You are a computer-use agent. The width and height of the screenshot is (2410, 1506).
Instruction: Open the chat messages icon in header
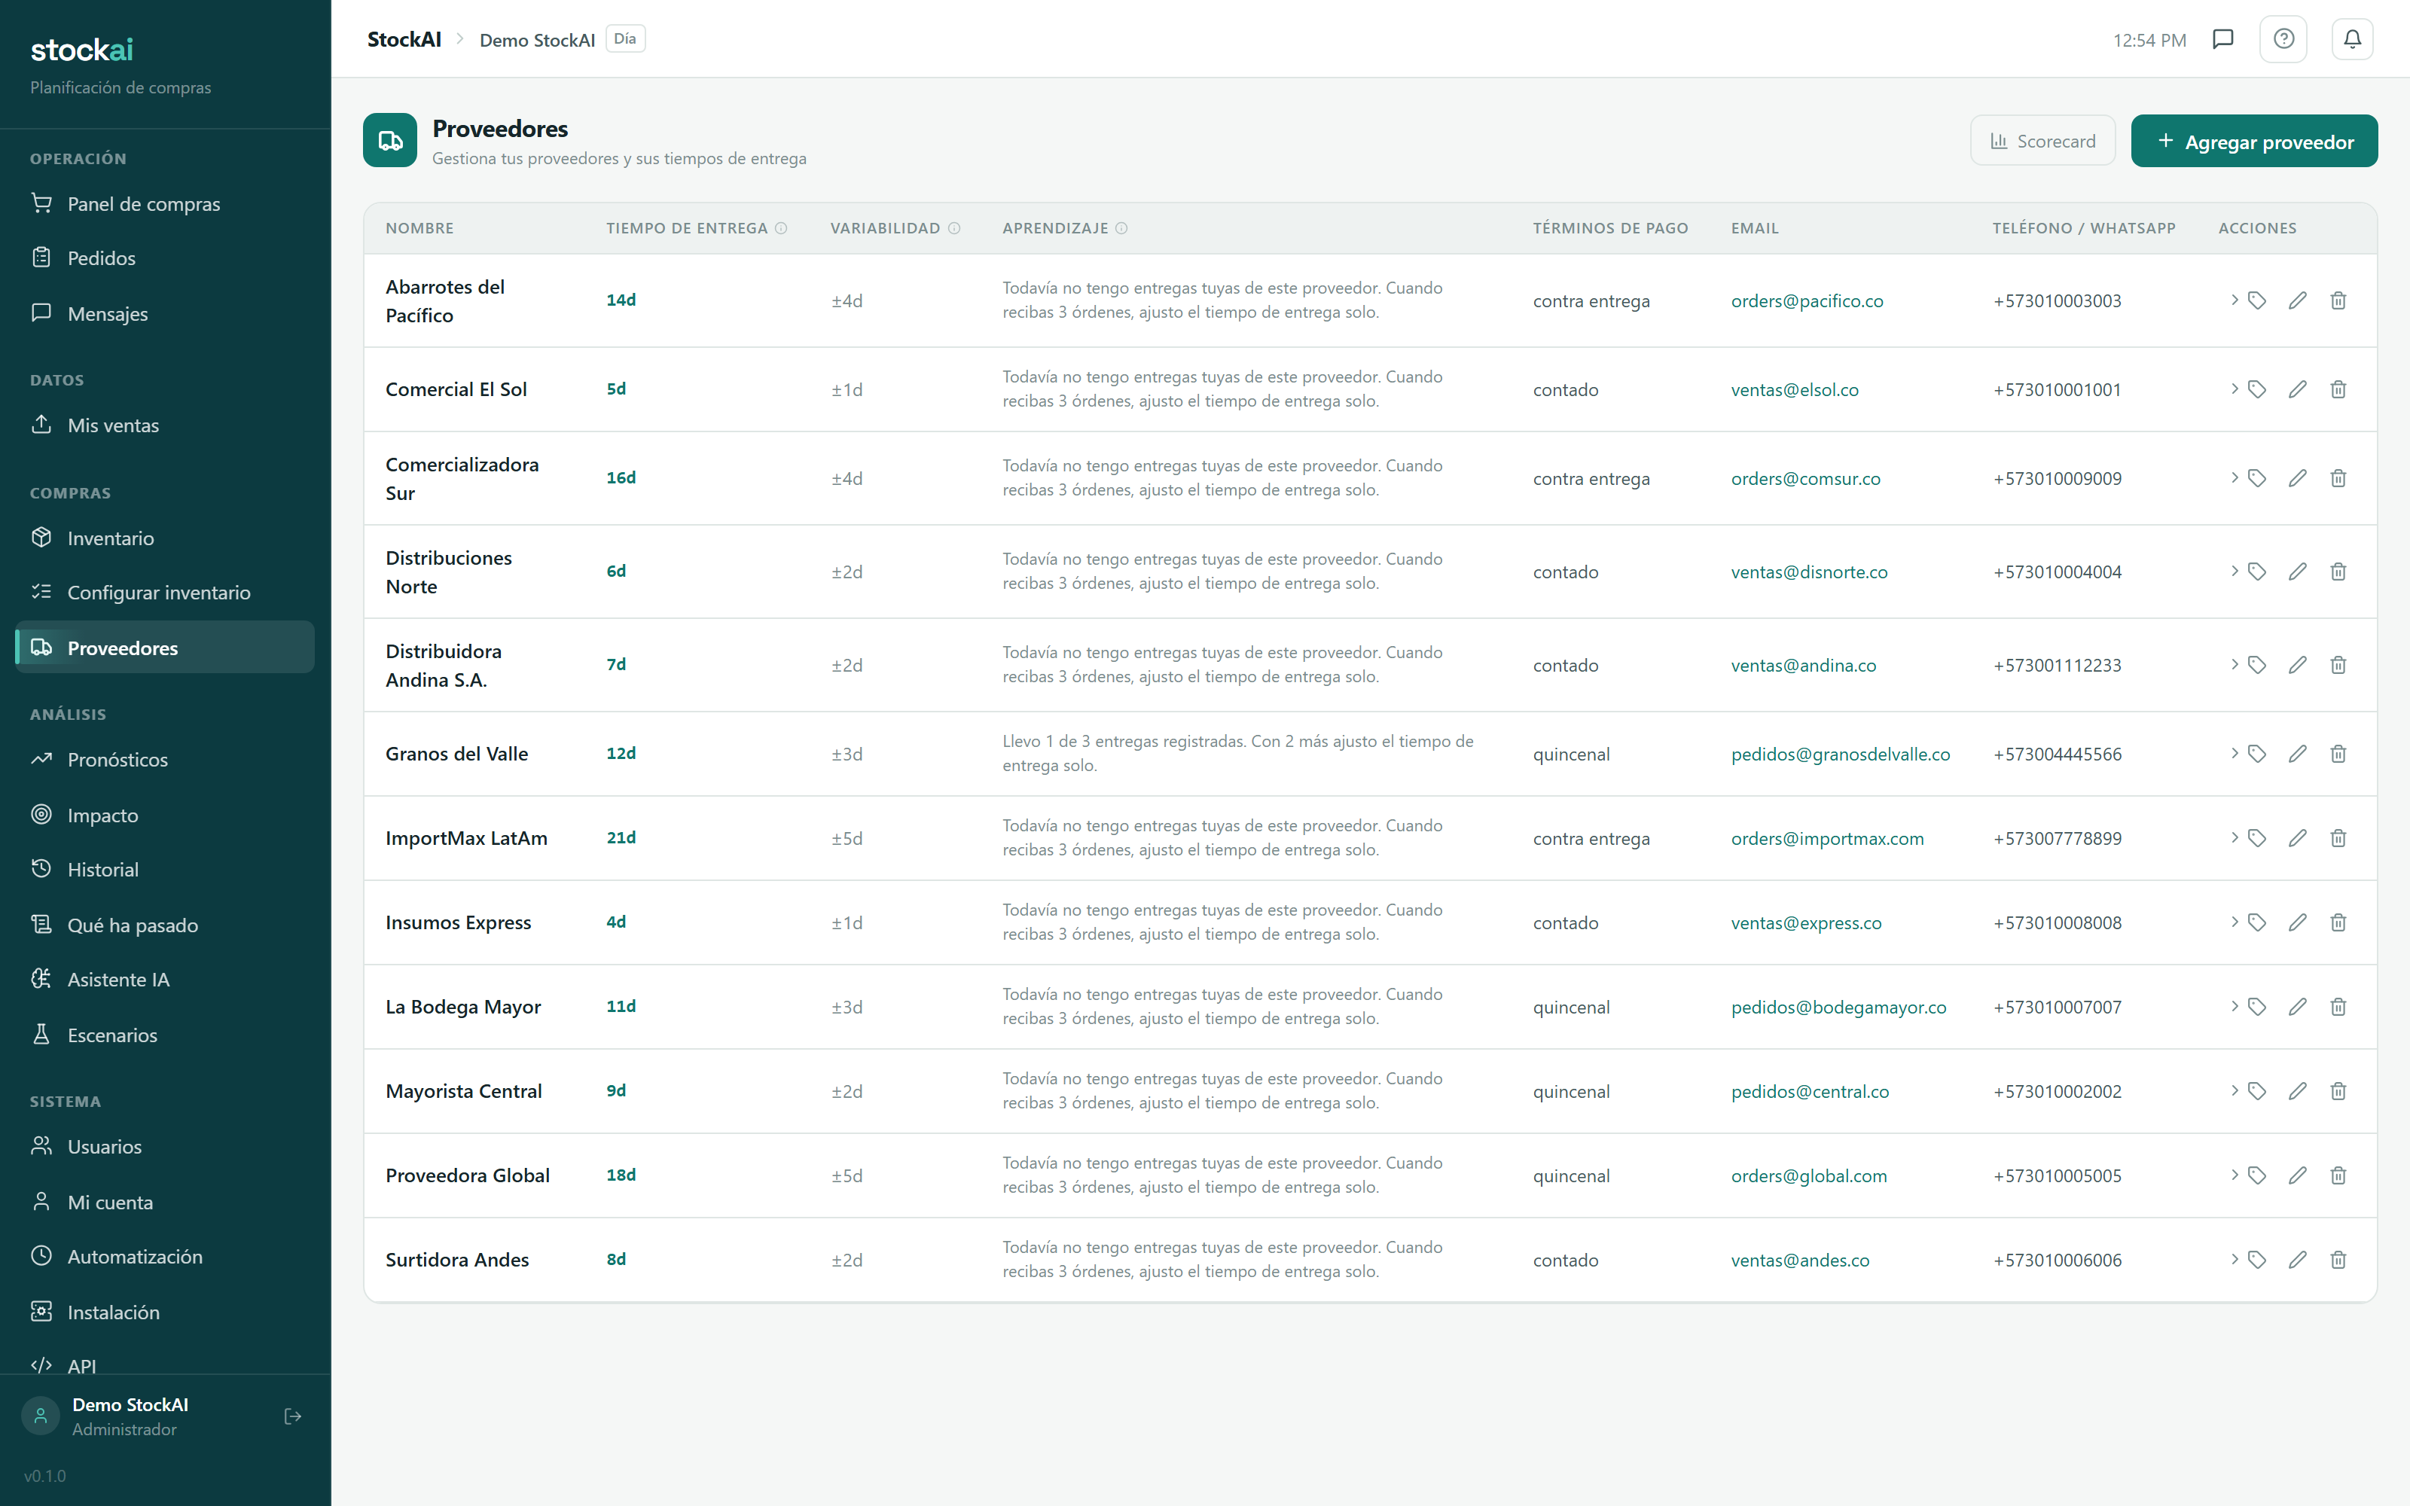click(2222, 39)
